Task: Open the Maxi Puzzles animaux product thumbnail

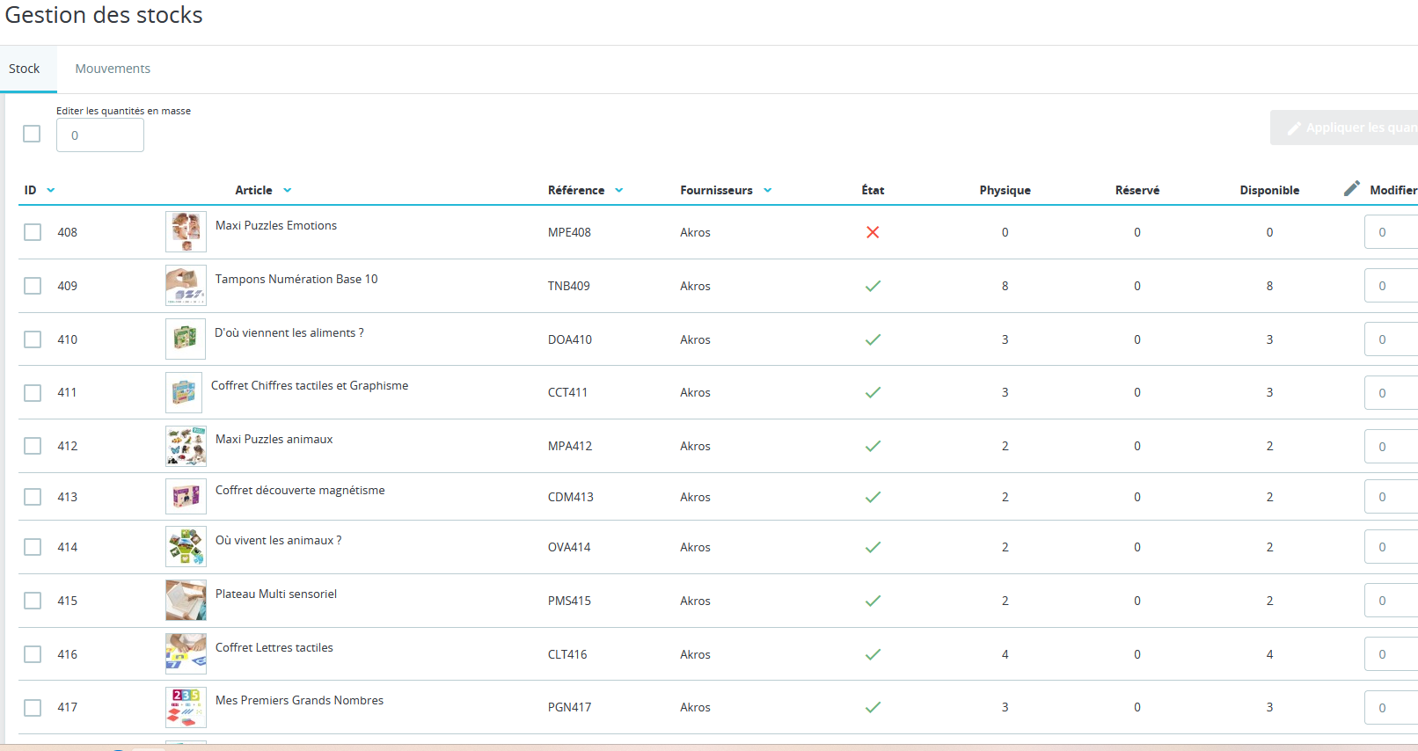Action: tap(186, 446)
